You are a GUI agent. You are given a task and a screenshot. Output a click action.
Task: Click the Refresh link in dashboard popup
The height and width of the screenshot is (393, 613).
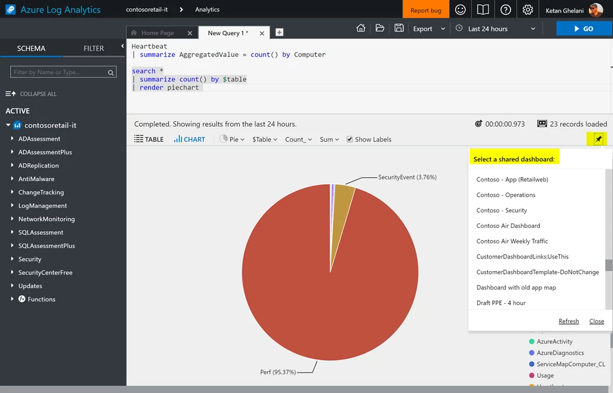coord(569,321)
